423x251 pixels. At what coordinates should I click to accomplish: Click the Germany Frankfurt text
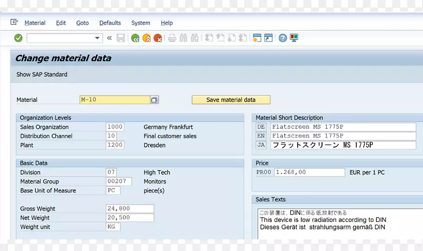pos(168,127)
